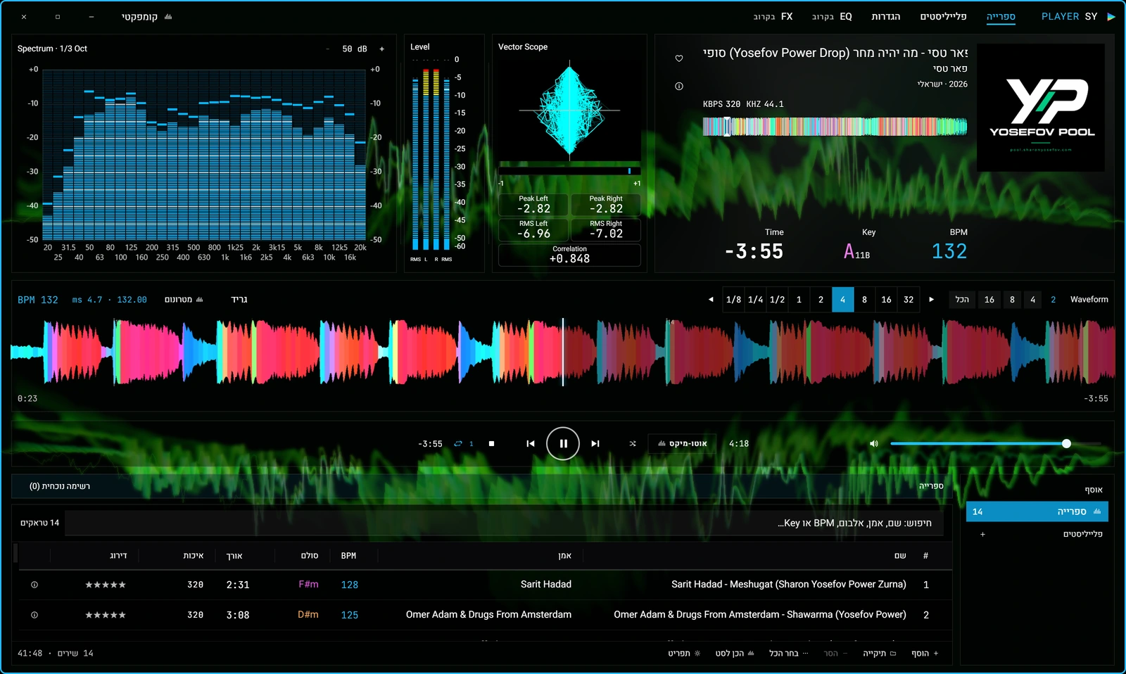The height and width of the screenshot is (674, 1126).
Task: Open track info icon under the heart
Action: coord(679,86)
